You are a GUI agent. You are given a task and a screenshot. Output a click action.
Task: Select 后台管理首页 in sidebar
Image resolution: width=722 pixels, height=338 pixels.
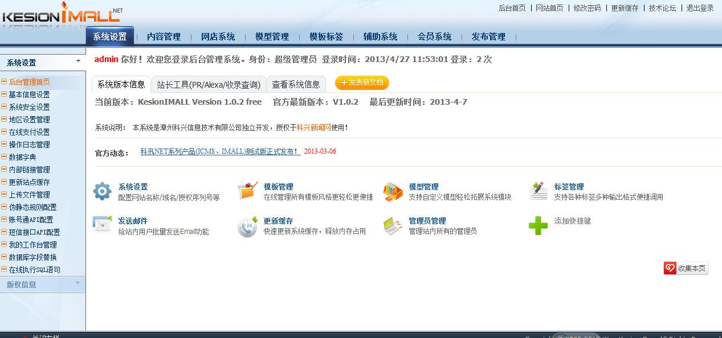[29, 82]
